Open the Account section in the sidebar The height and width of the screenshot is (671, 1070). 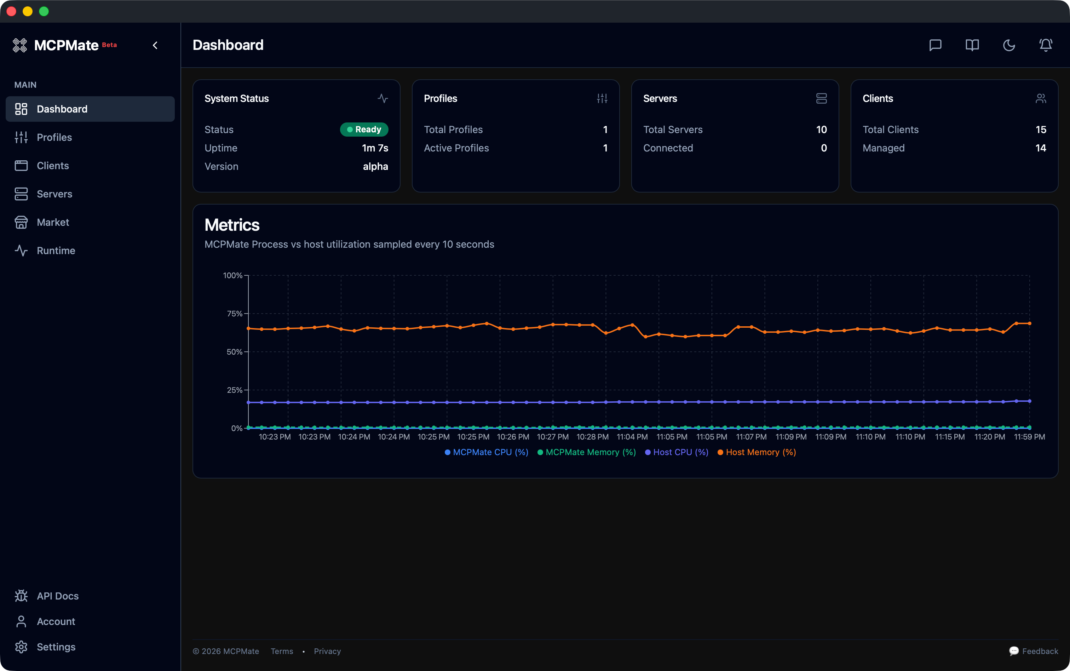[x=56, y=621]
